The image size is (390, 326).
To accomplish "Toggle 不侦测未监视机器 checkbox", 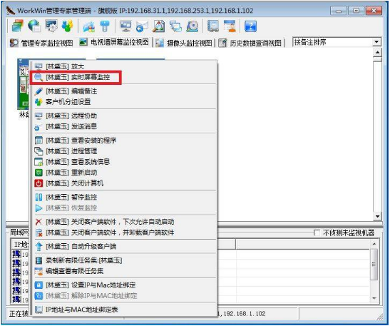I will coord(317,233).
